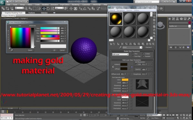193x120 pixels.
Task: Open the Hierarchy tab in the command panel
Action: [x=177, y=19]
